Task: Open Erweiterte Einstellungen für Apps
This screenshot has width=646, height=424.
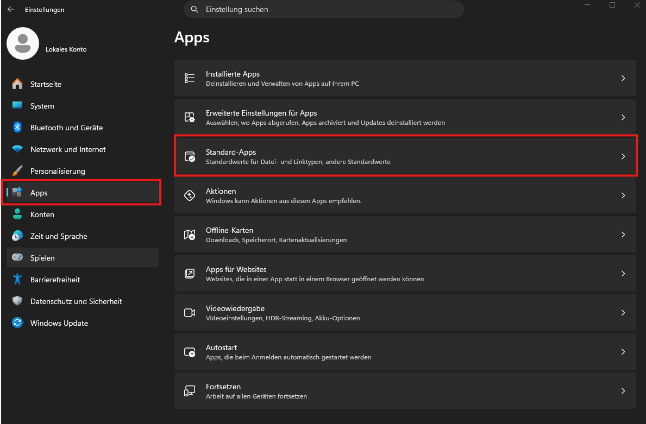Action: click(x=405, y=117)
